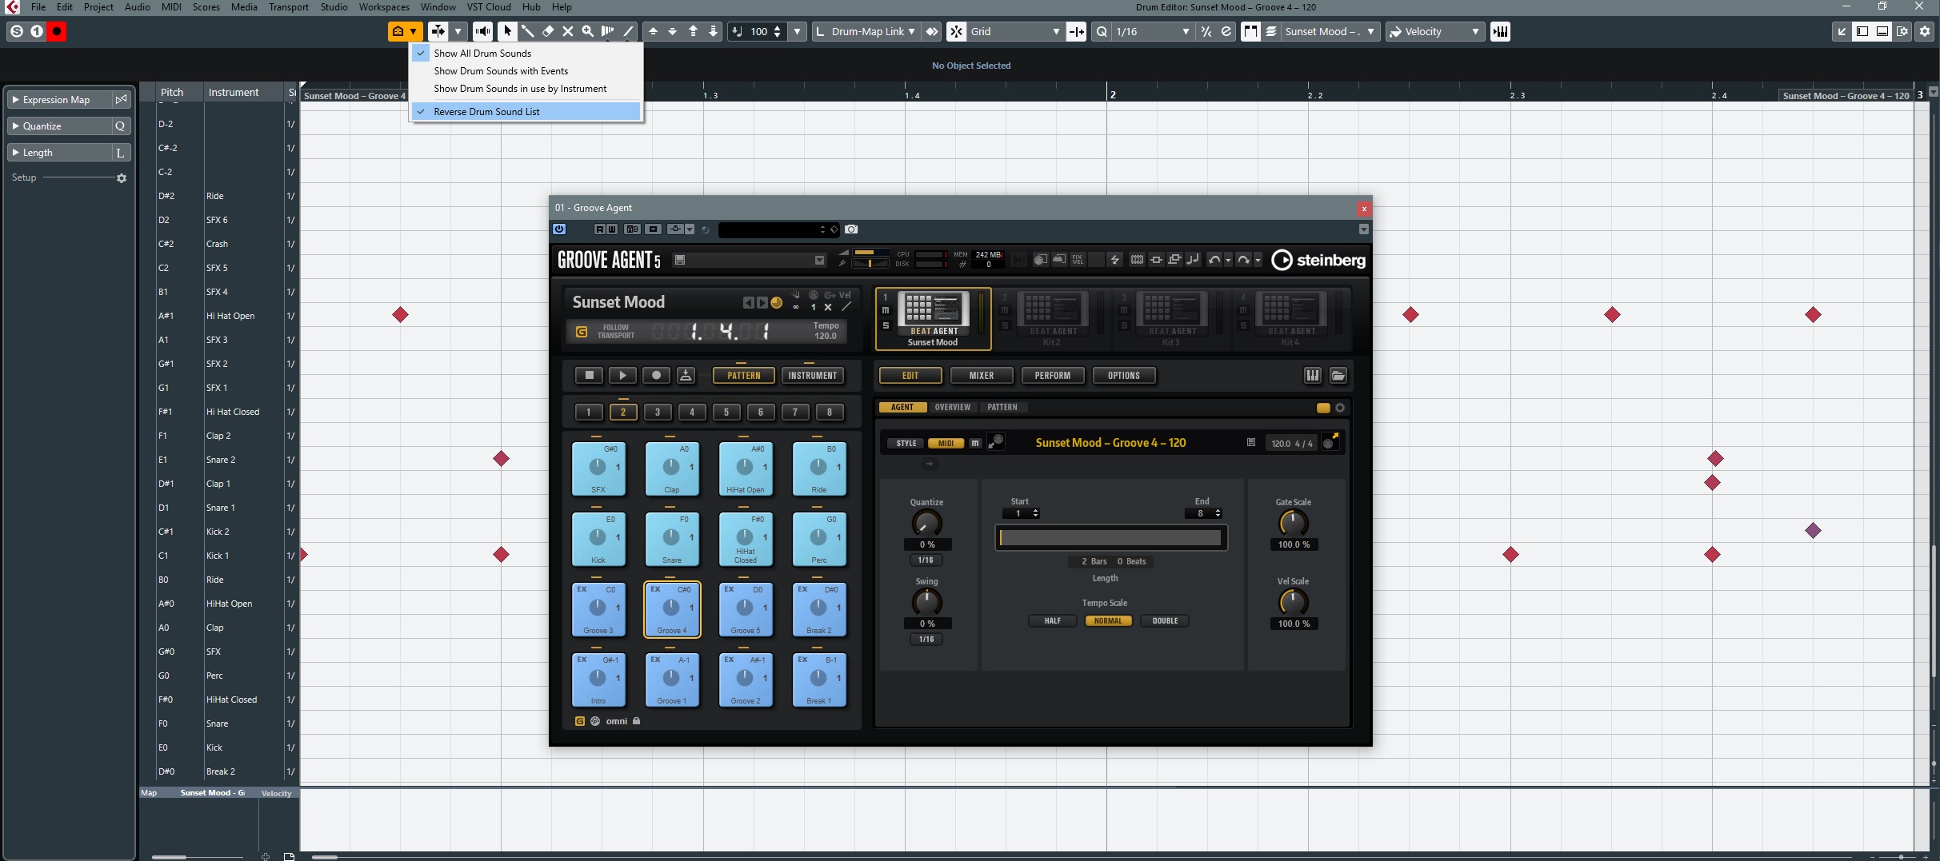This screenshot has width=1940, height=861.
Task: Click the Fix Velocity icon in Groove Agent
Action: [1078, 260]
